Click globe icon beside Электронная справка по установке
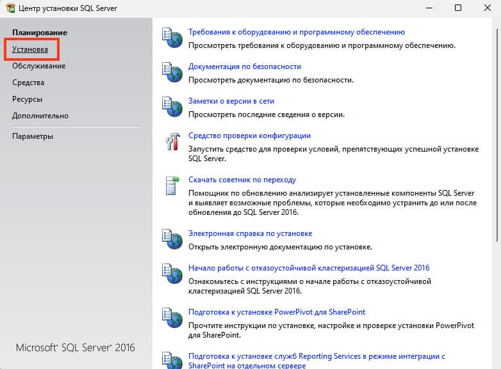 point(172,239)
